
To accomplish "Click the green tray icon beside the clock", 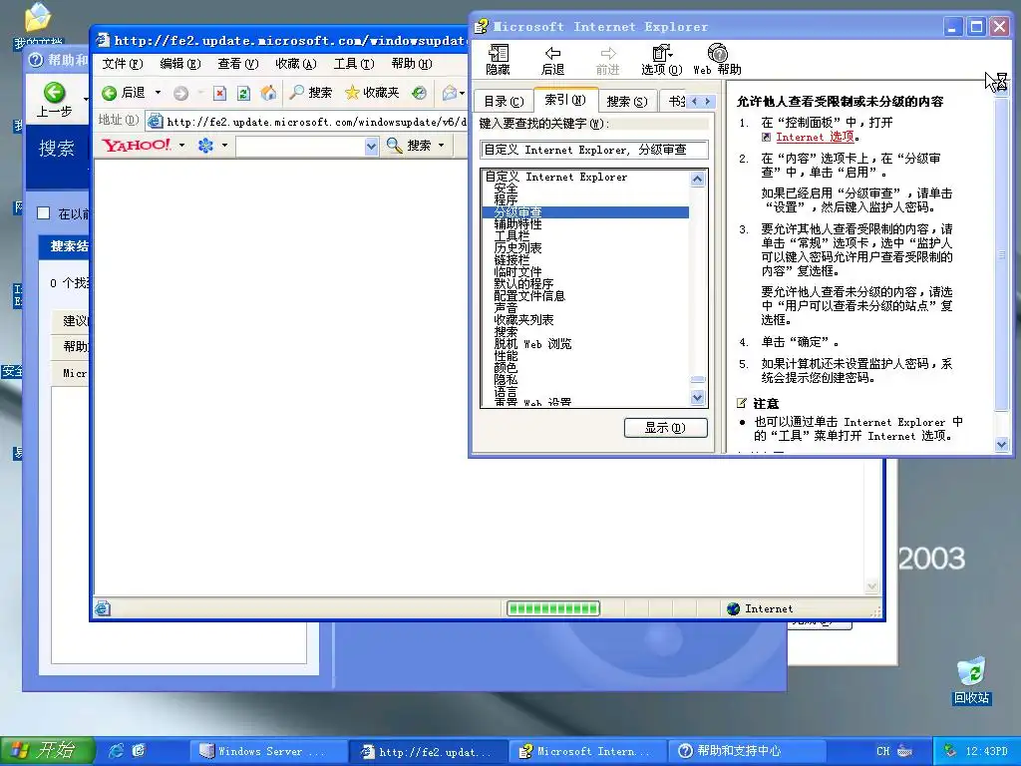I will 949,750.
